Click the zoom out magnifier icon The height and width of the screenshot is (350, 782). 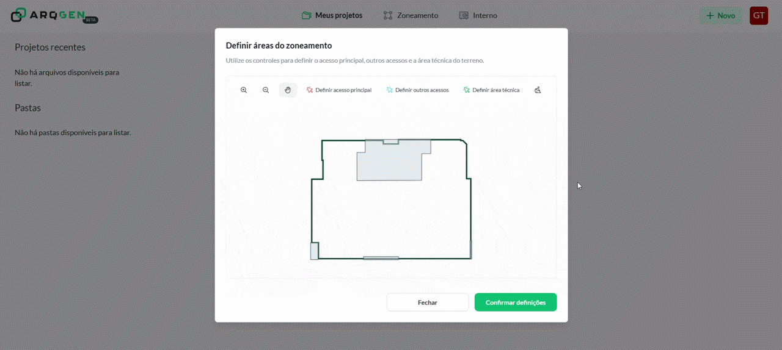266,90
